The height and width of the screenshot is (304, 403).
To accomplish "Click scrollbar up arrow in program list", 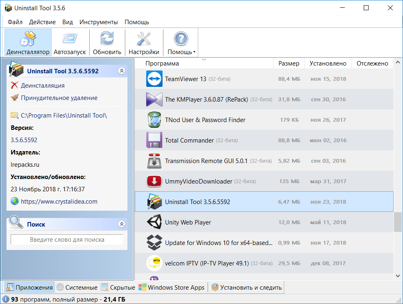I will coord(398,62).
